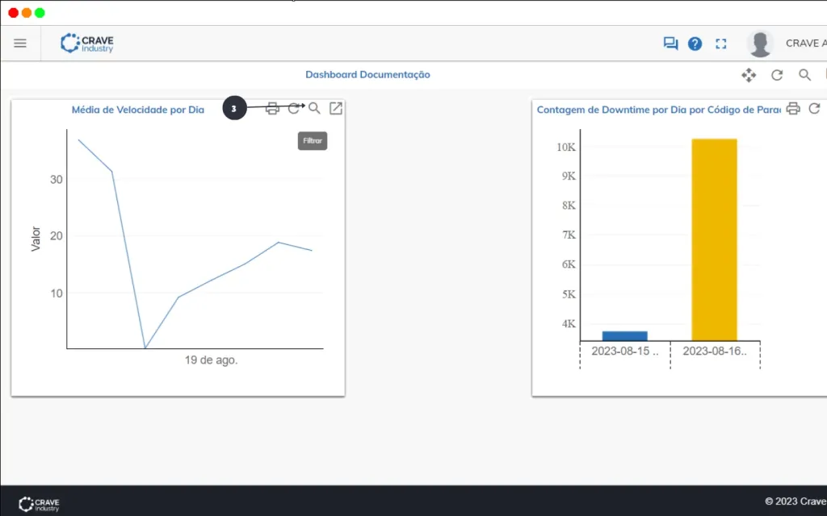Click the Média de Velocidade por Dia title

[137, 110]
